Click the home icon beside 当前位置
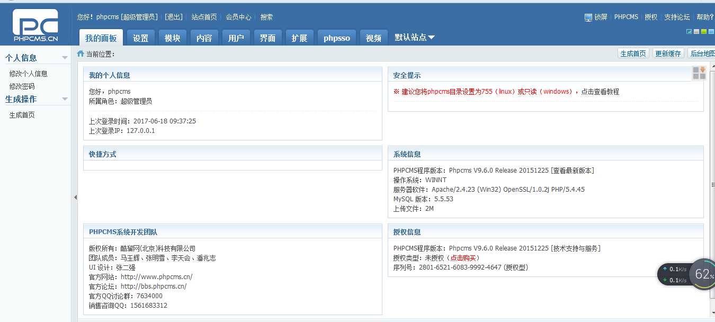715x322 pixels. pos(81,53)
